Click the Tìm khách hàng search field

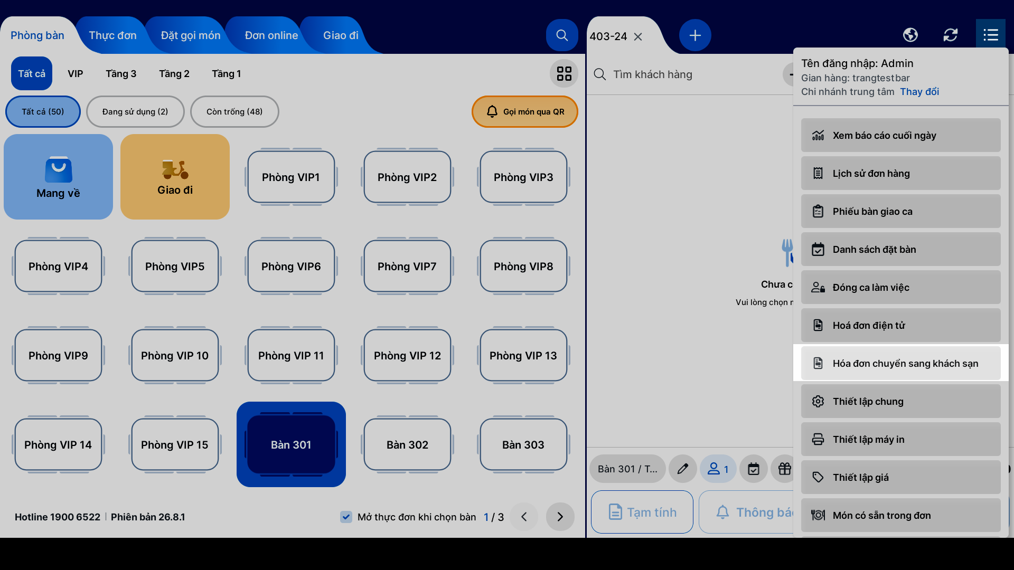pos(687,74)
